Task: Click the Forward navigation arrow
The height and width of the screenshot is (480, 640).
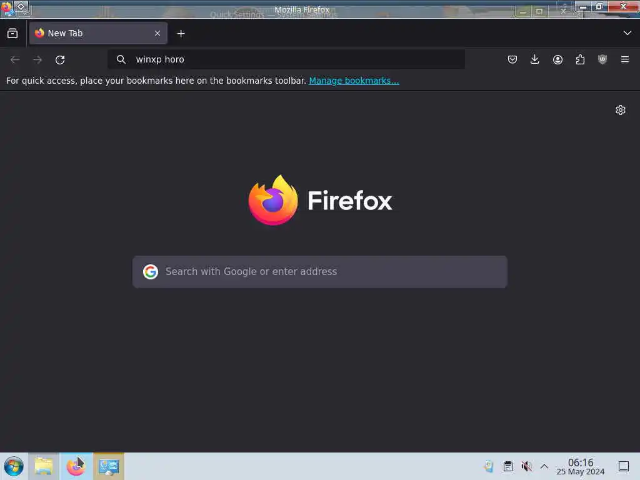Action: (37, 60)
